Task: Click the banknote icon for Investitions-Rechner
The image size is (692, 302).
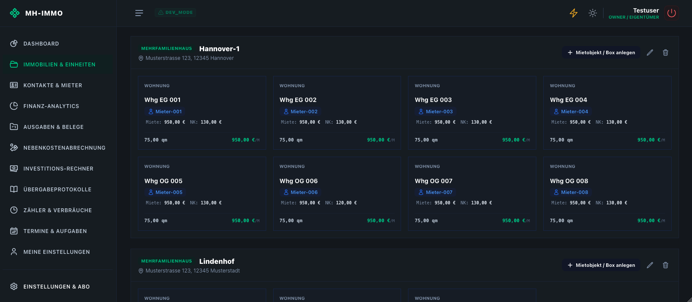Action: click(14, 168)
